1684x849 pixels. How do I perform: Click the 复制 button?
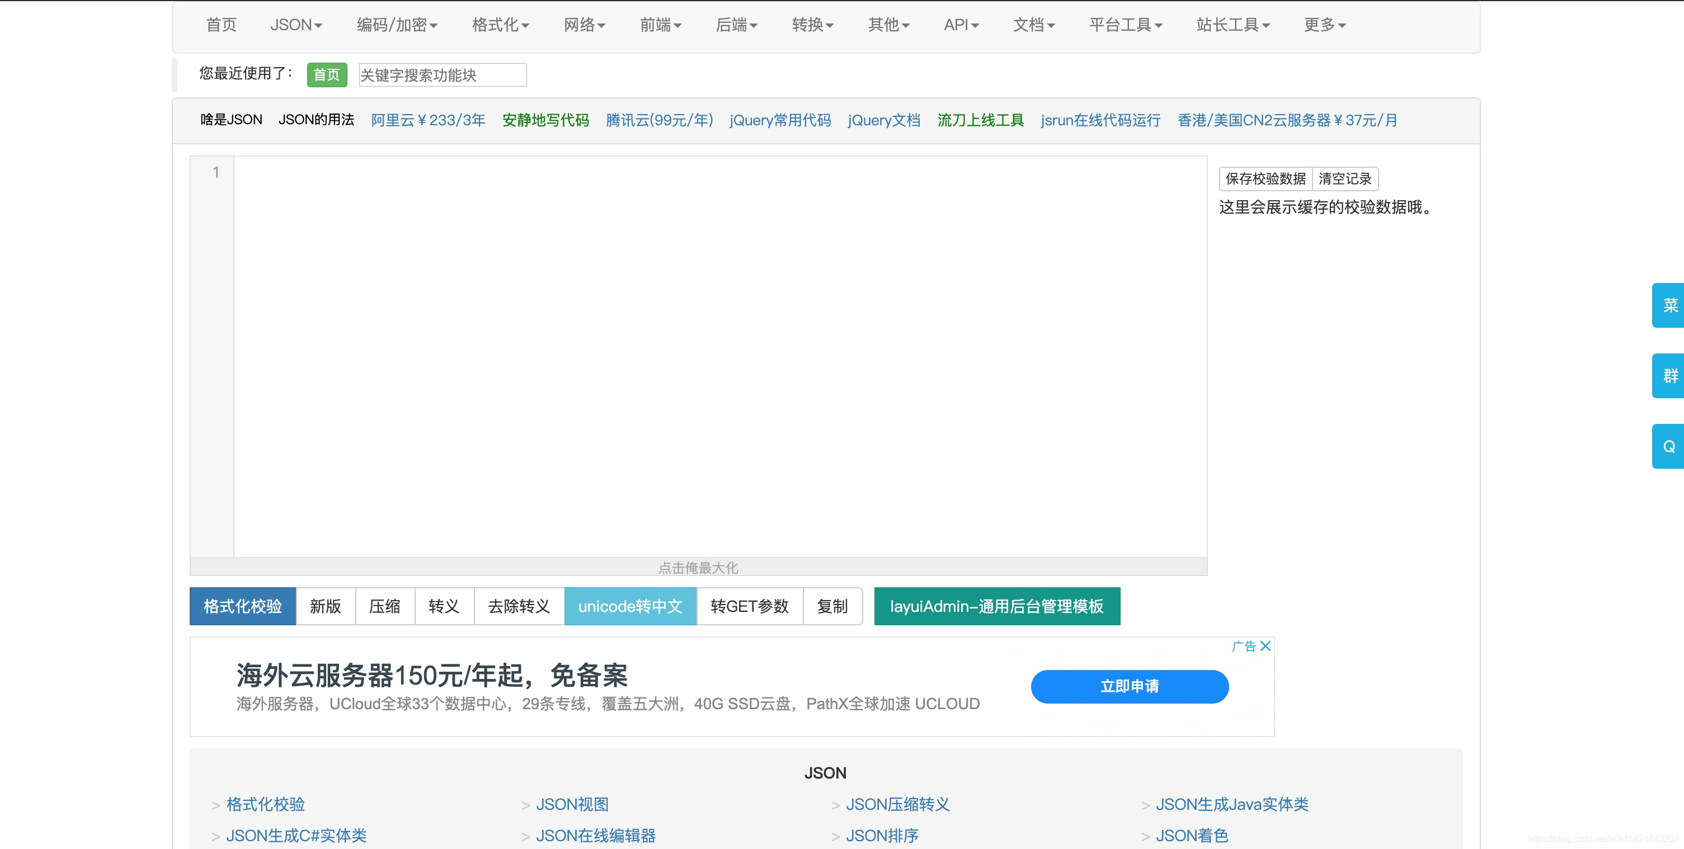point(833,606)
